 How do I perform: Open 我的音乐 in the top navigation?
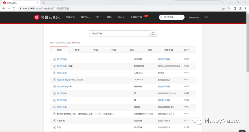(x=85, y=17)
